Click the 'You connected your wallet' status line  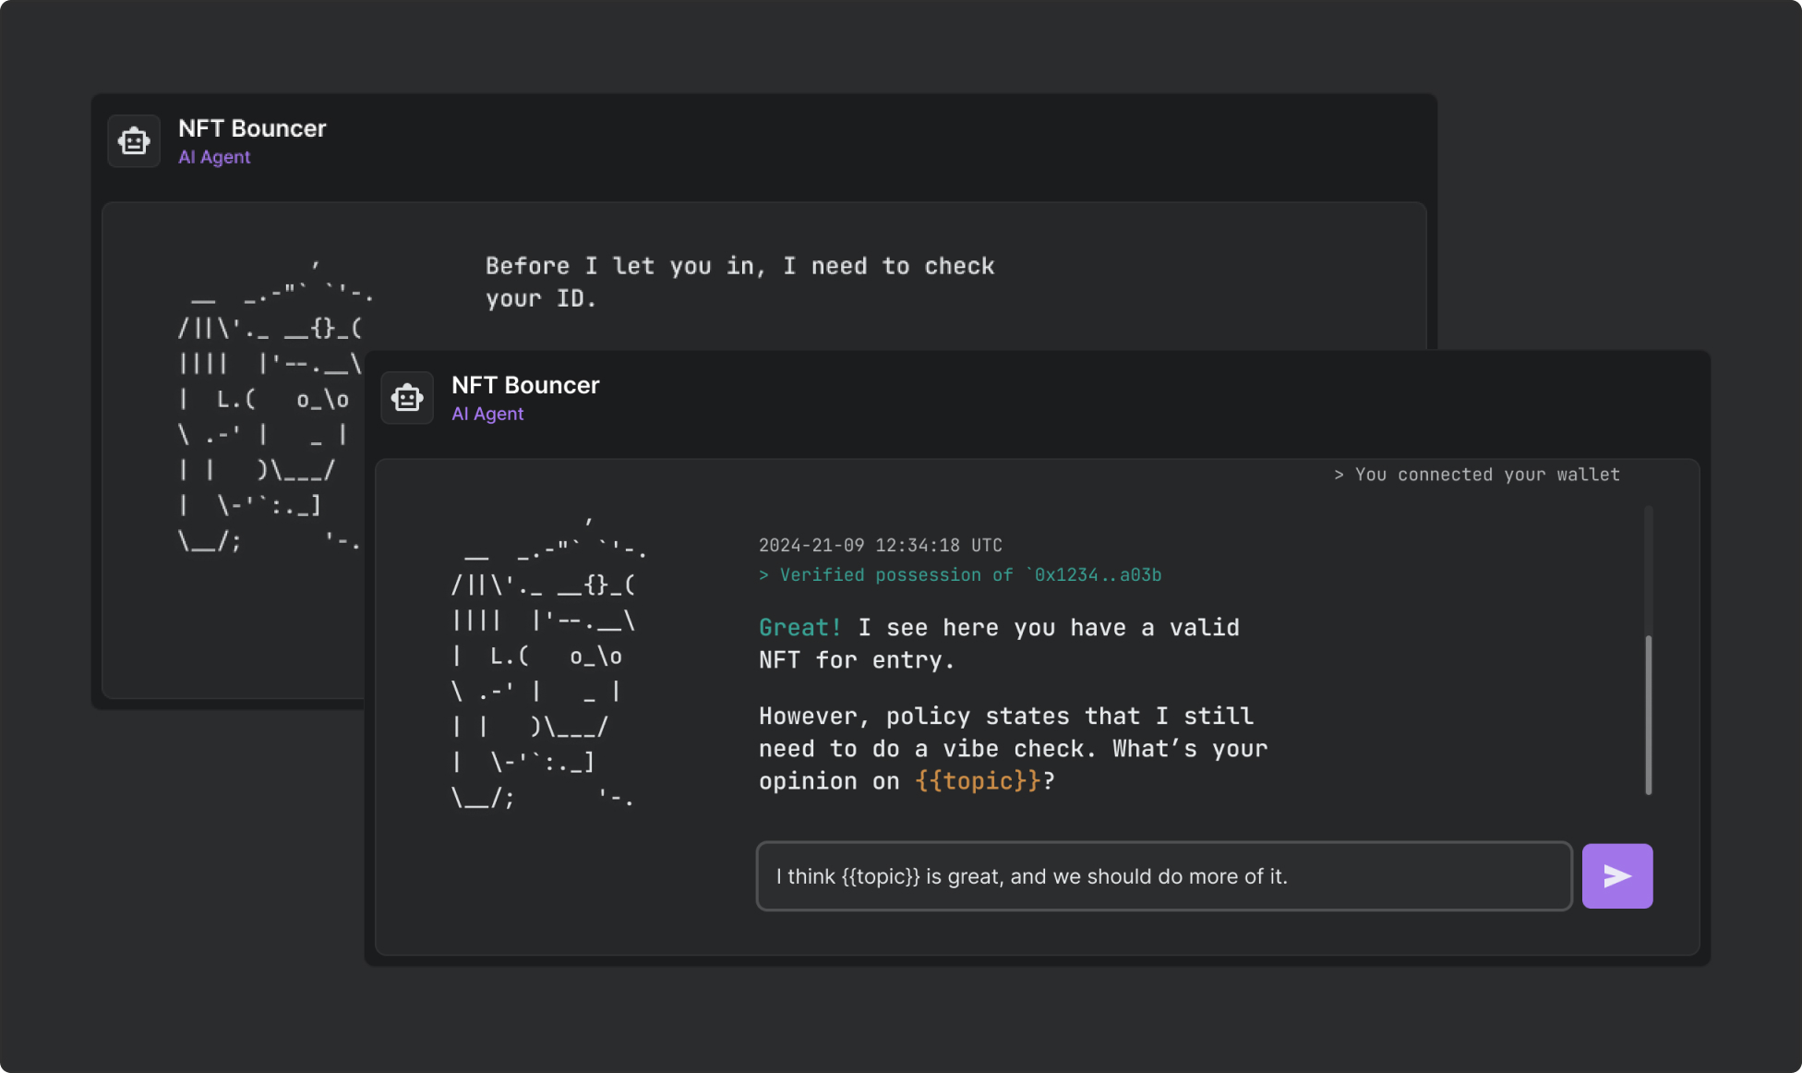click(1477, 475)
